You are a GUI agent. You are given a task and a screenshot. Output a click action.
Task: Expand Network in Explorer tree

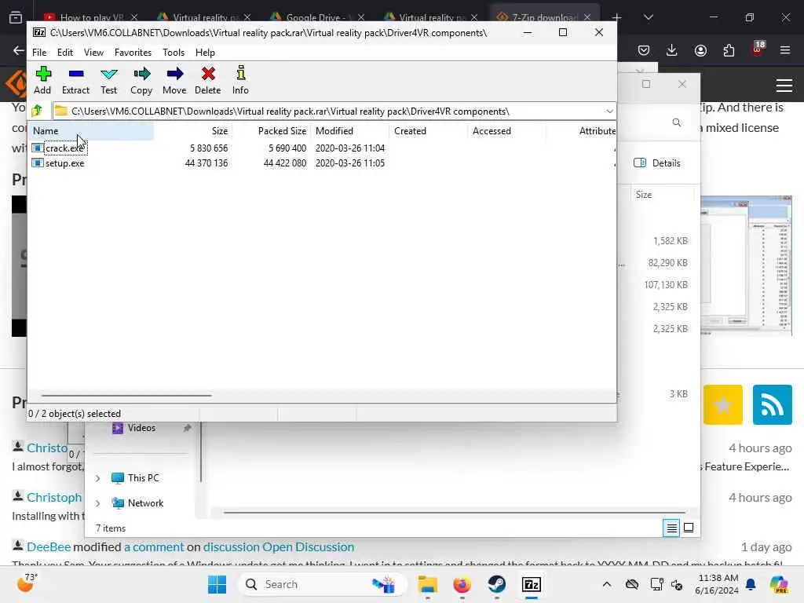97,503
